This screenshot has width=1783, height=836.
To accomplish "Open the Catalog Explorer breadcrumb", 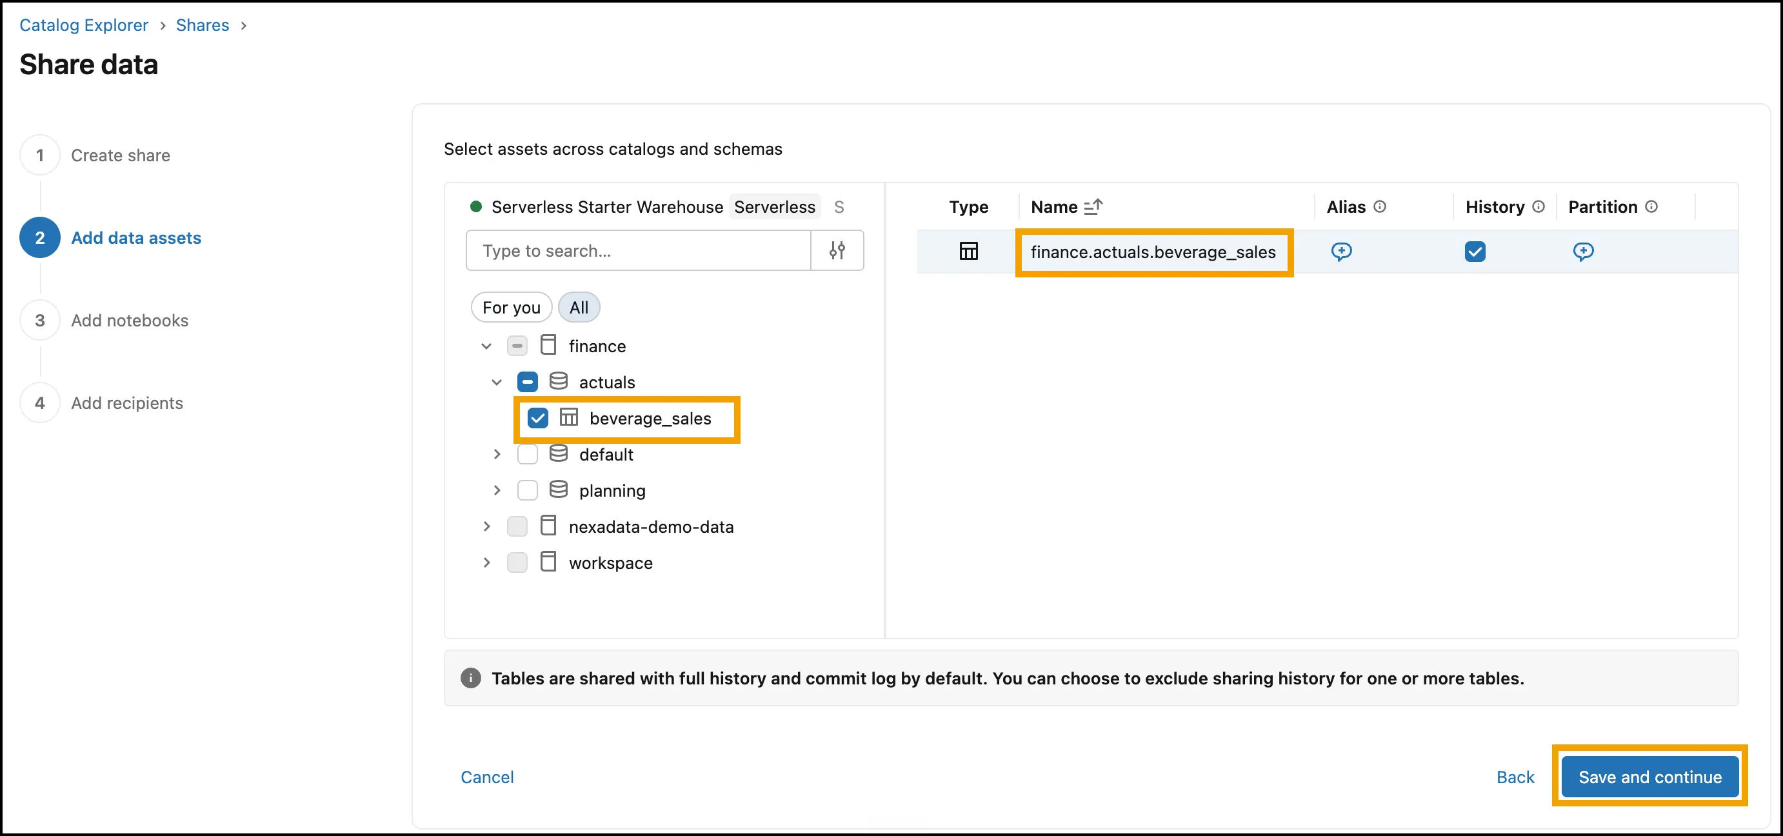I will click(84, 25).
